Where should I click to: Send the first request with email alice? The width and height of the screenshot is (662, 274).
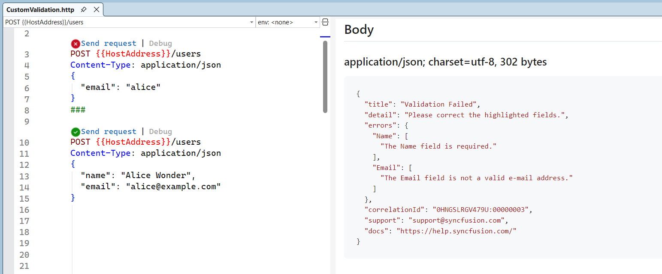click(x=109, y=44)
